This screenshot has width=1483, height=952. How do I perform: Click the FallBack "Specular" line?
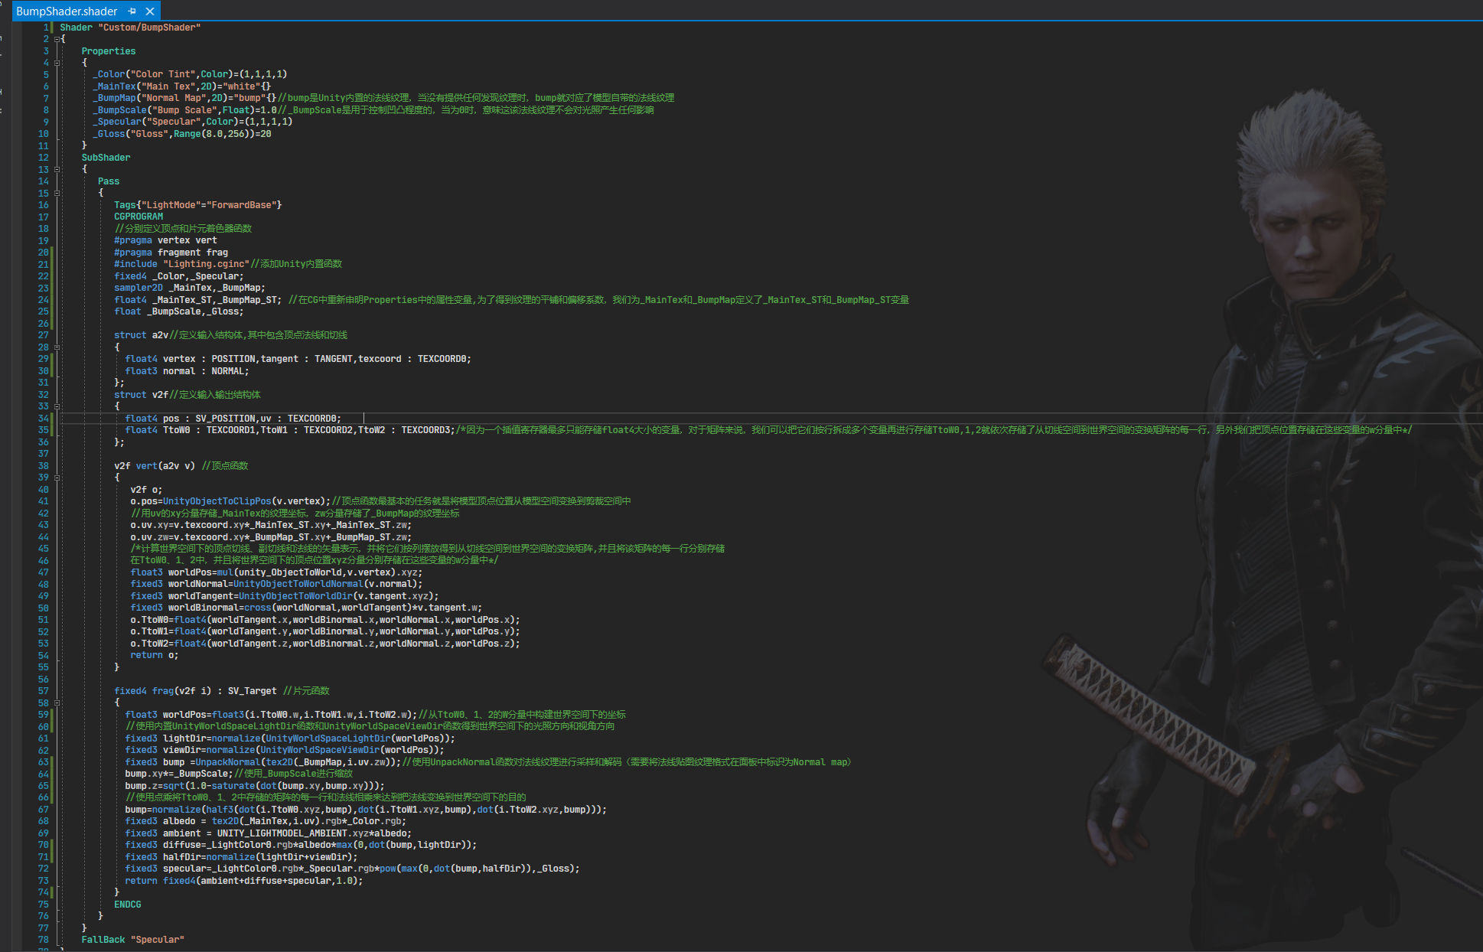point(132,940)
